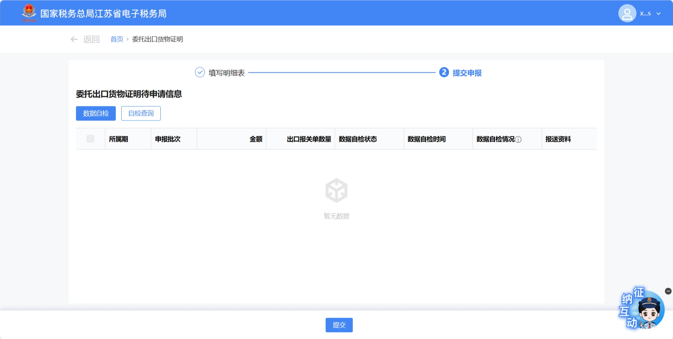Viewport: 673px width, 339px height.
Task: Click the back arrow icon
Action: pos(74,39)
